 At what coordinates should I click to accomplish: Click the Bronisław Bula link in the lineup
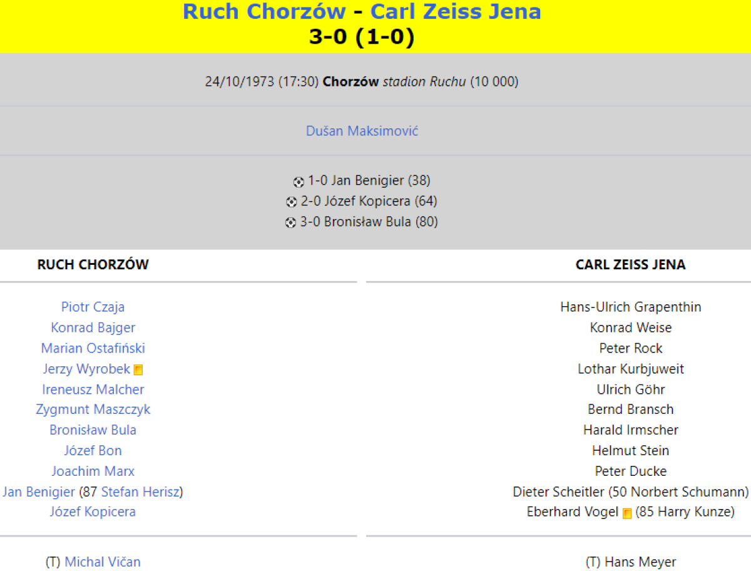tap(93, 430)
